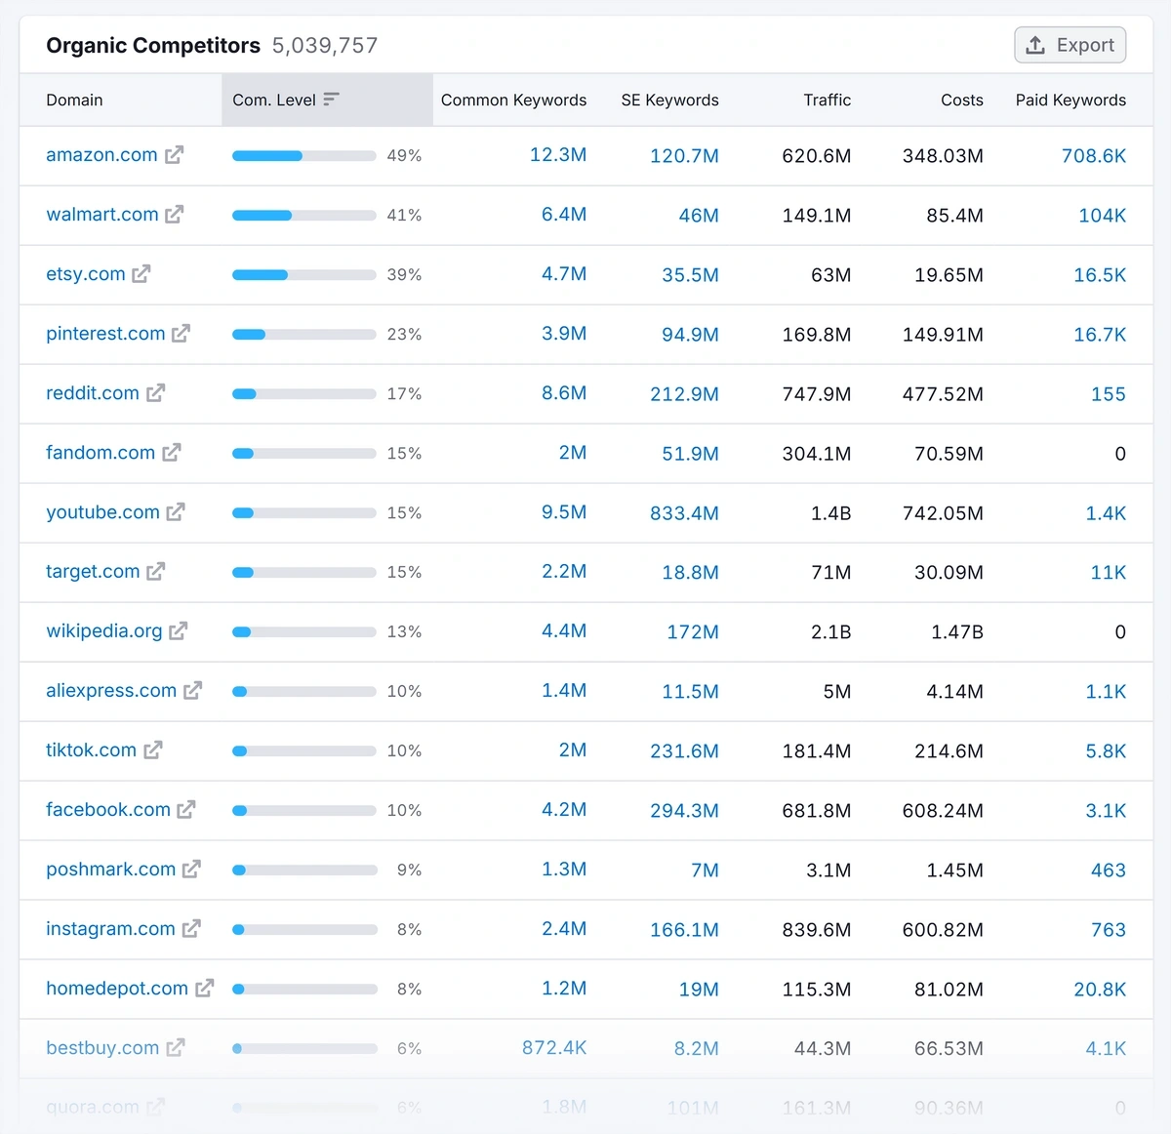Viewport: 1171px width, 1134px height.
Task: Select youtube.com traffic value 1.4B
Action: (831, 513)
